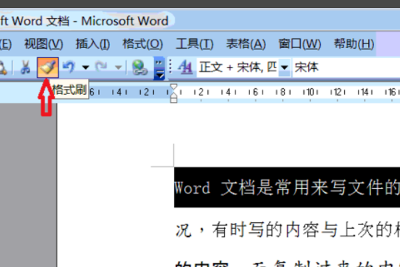Click the Redo arrow icon
Image resolution: width=400 pixels, height=267 pixels.
coord(101,67)
